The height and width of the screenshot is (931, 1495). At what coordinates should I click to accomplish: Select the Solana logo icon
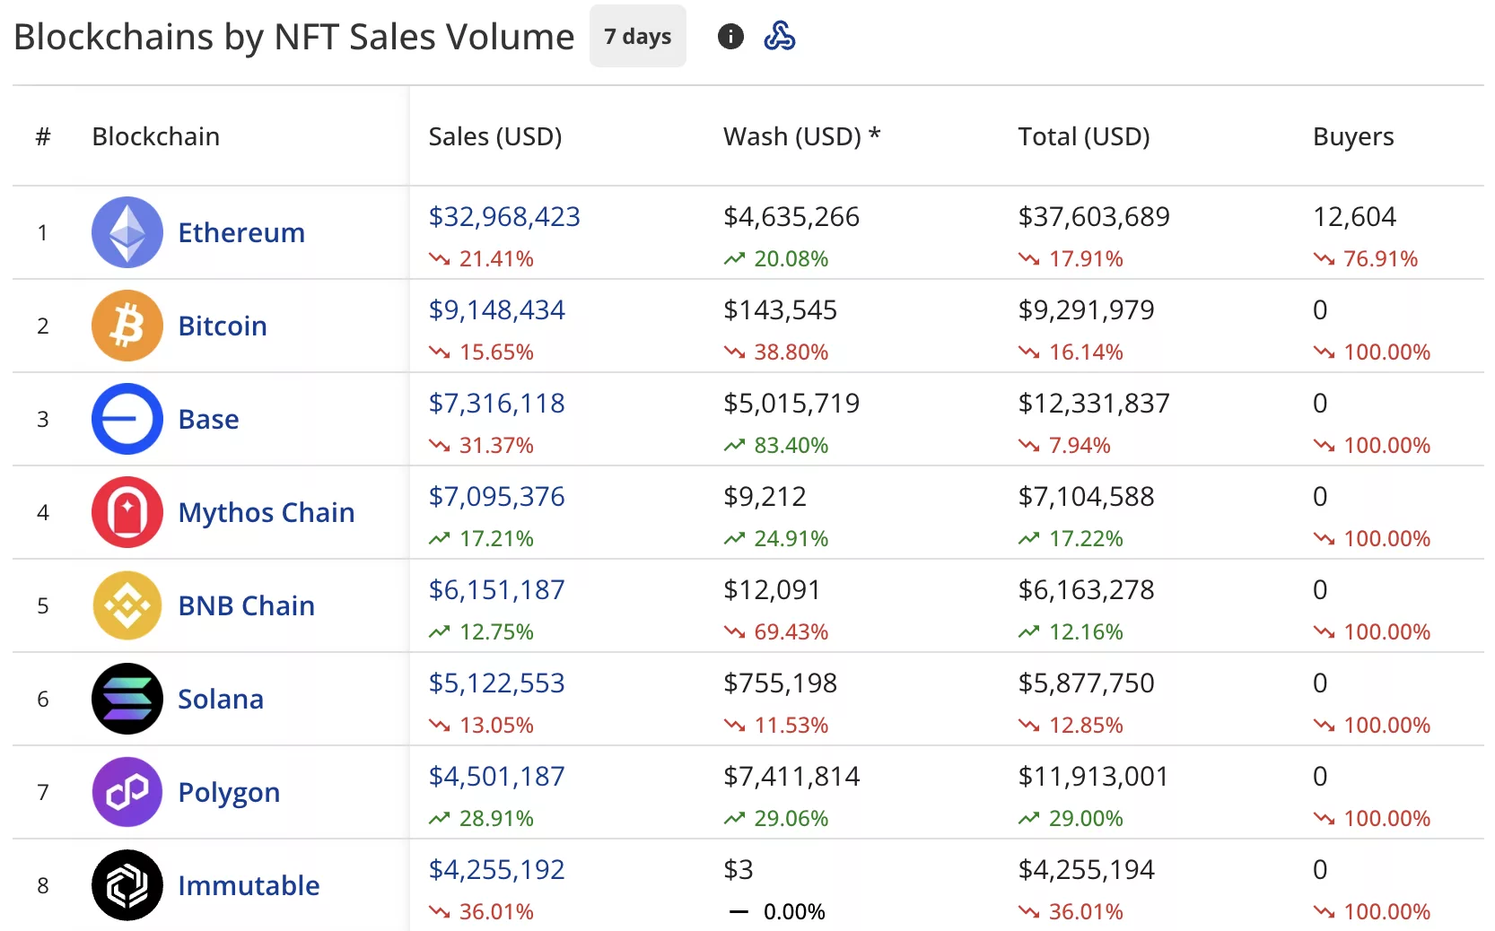click(127, 699)
